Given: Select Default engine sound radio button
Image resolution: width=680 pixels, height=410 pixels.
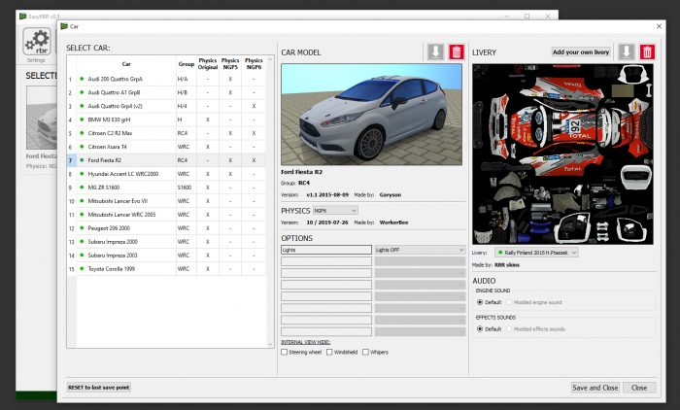Looking at the screenshot, I should 480,302.
